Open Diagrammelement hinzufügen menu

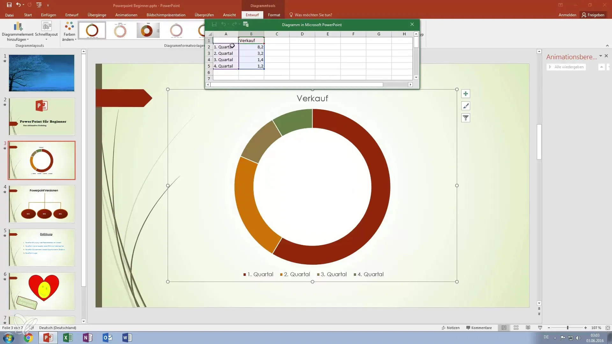(x=18, y=32)
